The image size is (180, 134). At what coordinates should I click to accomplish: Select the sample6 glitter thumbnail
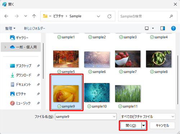tap(97, 59)
